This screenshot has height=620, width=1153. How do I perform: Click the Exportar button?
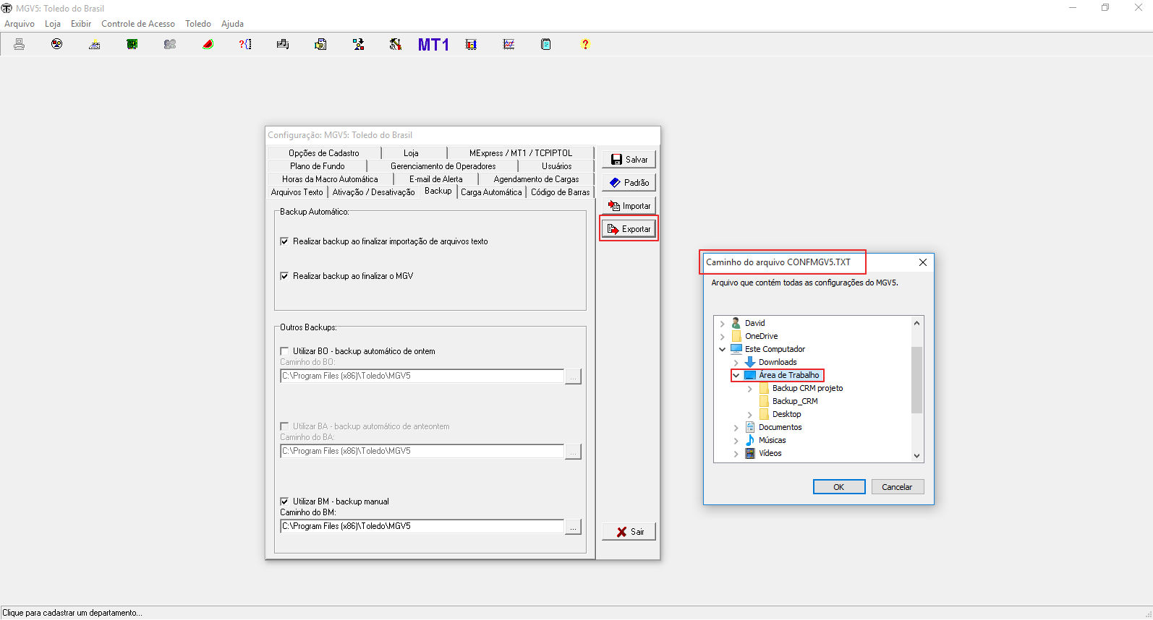[x=629, y=229]
